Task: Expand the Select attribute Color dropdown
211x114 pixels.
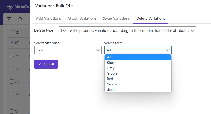Action: pyautogui.click(x=68, y=50)
